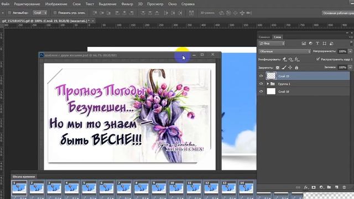354x199 pixels.
Task: Select timeline frame 14 thumbnail
Action: click(x=246, y=188)
